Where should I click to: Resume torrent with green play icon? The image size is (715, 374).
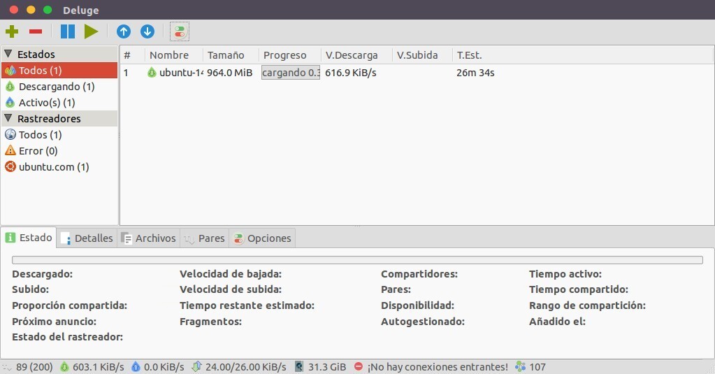pyautogui.click(x=91, y=31)
